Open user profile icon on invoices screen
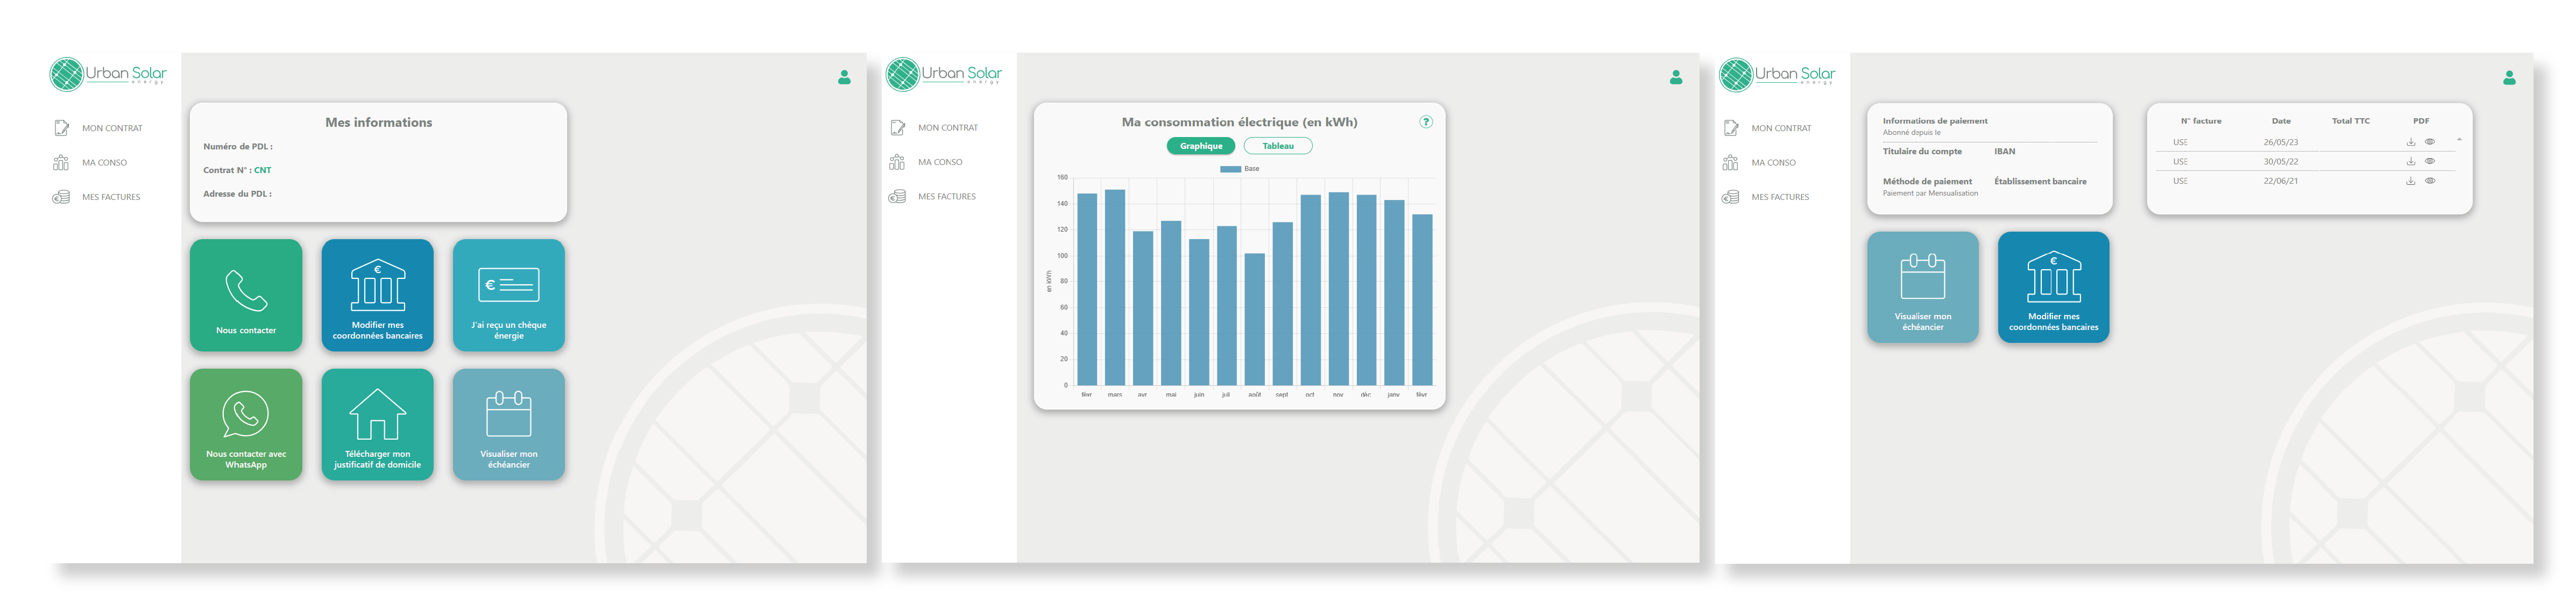2576x603 pixels. (x=2509, y=77)
